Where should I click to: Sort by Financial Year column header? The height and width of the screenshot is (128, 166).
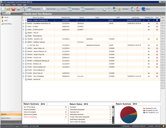(66, 17)
